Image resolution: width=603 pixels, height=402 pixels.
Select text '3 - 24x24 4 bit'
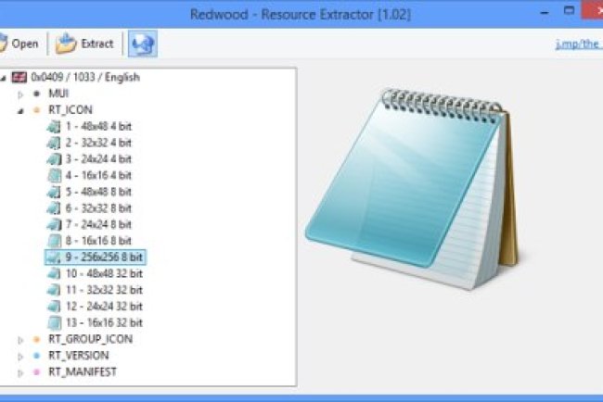[x=98, y=159]
